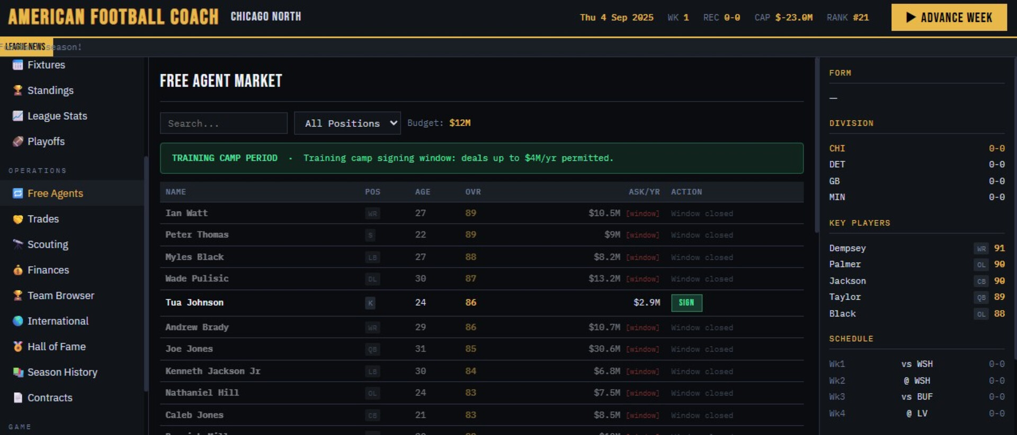The width and height of the screenshot is (1017, 435).
Task: Click the free agent Search field
Action: (x=224, y=123)
